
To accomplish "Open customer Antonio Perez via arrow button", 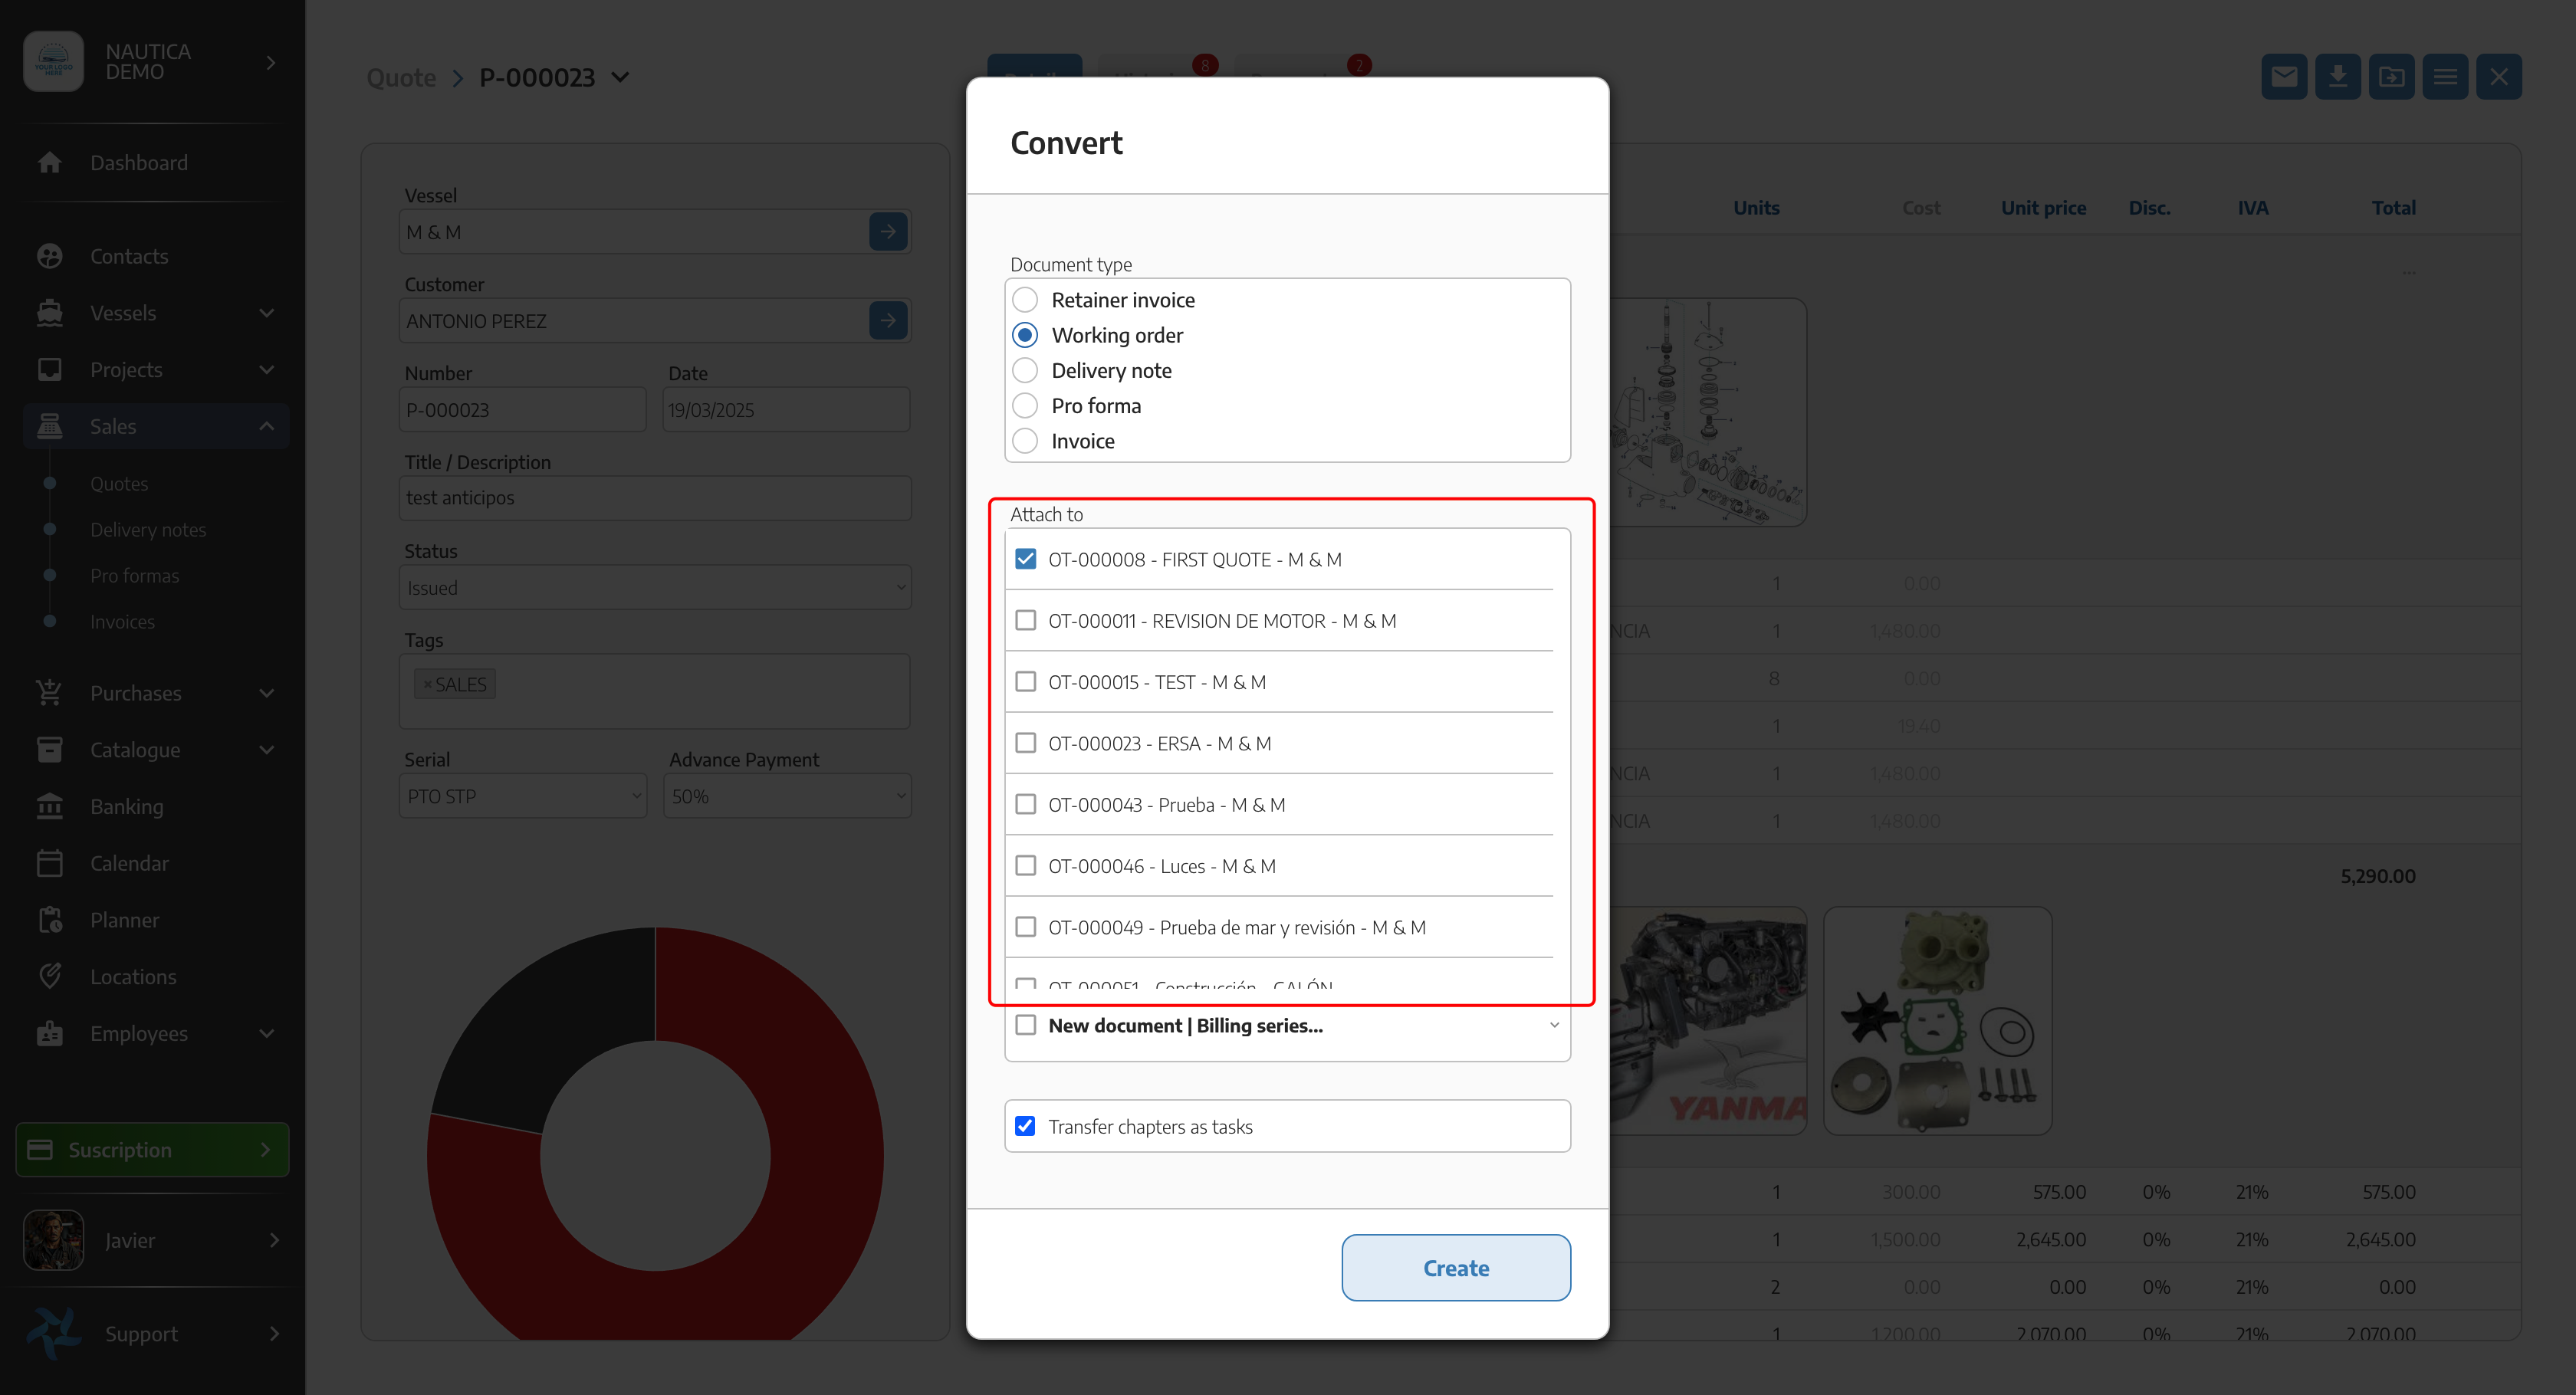I will (888, 321).
